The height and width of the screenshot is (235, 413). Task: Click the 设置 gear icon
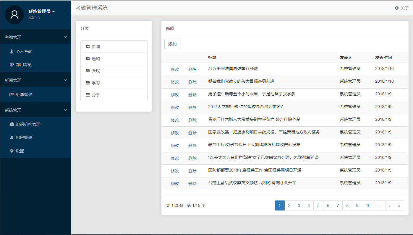pos(12,151)
